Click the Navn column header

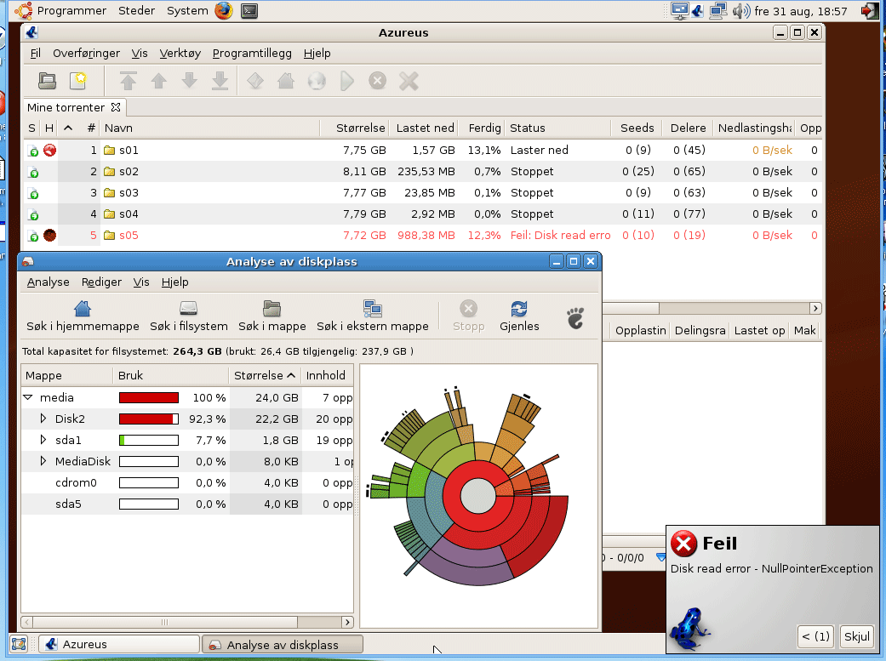(210, 128)
